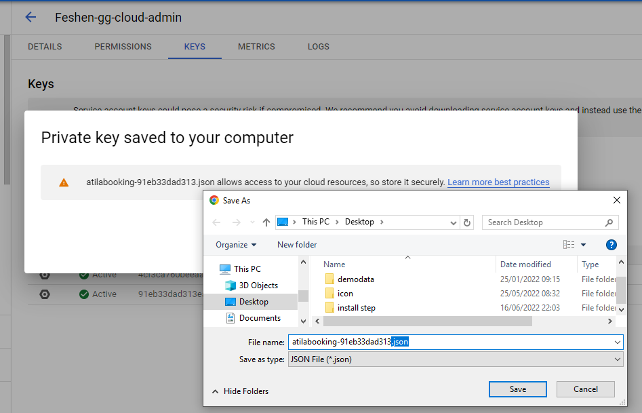Open the previous locations dropdown
The image size is (642, 413).
click(454, 222)
